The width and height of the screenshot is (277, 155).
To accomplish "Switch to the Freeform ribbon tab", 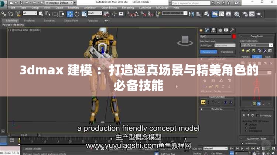I will point(29,21).
